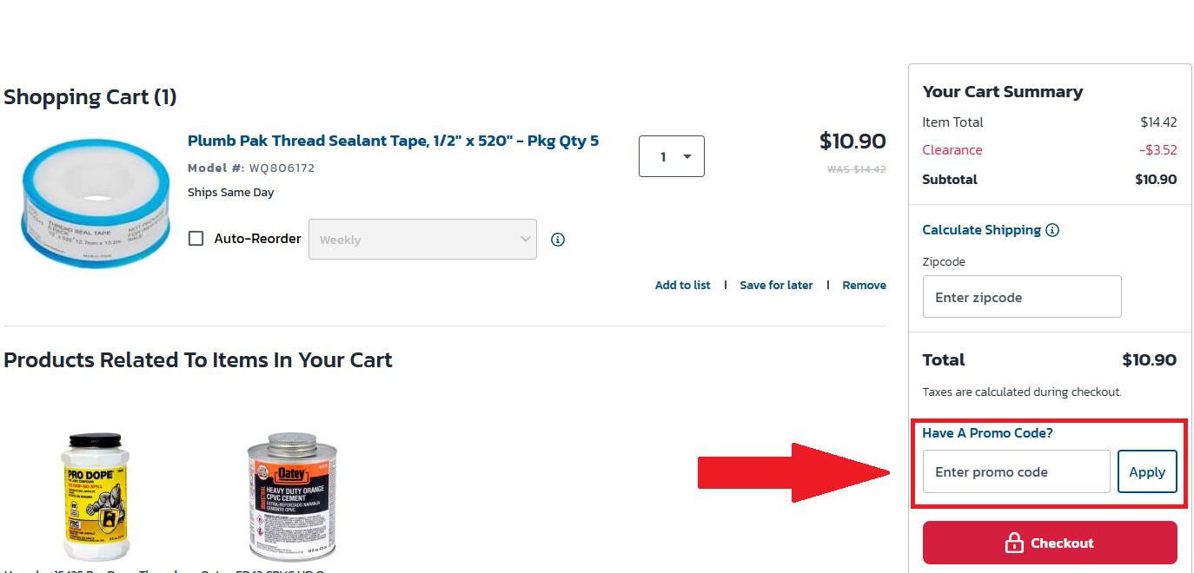Click the Shopping Cart heading
The width and height of the screenshot is (1194, 573).
(90, 97)
